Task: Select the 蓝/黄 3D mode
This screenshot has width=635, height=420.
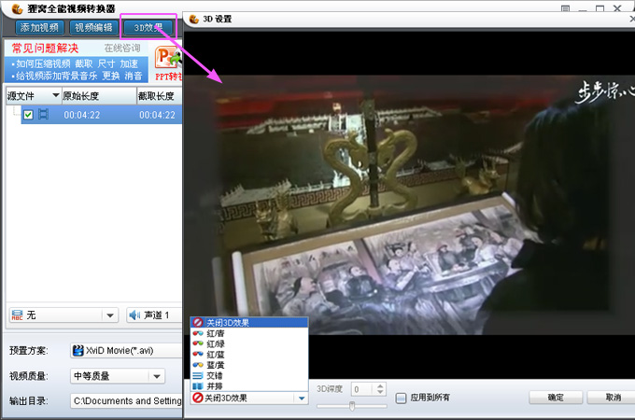Action: point(249,365)
